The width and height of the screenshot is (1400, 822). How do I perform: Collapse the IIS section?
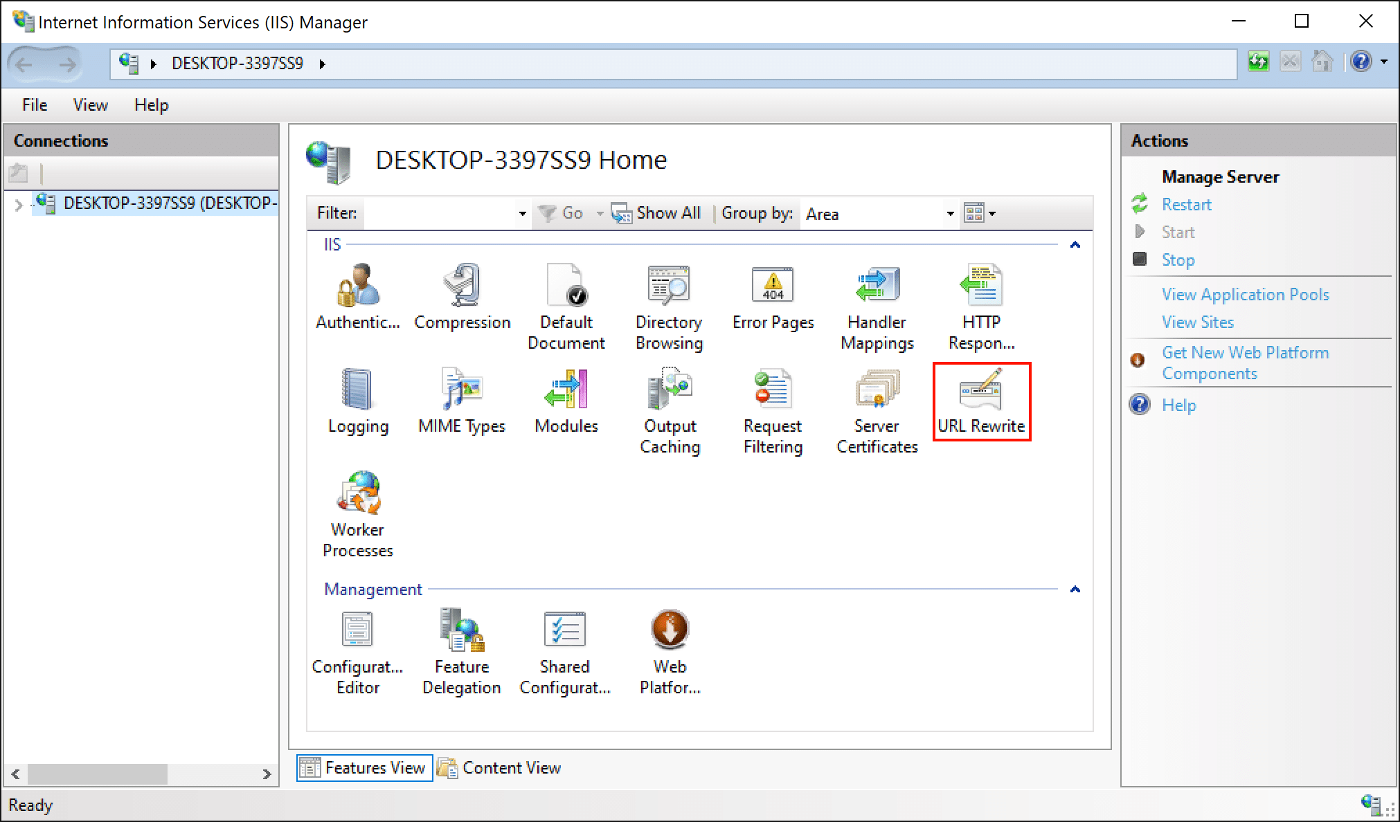(x=1075, y=245)
